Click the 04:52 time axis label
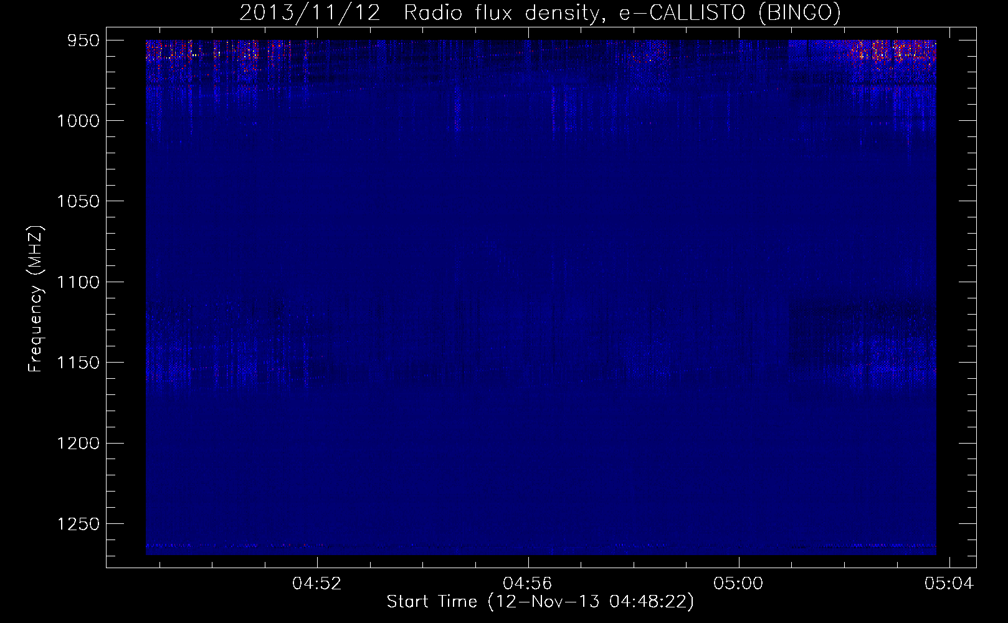The height and width of the screenshot is (623, 1008). [x=317, y=584]
